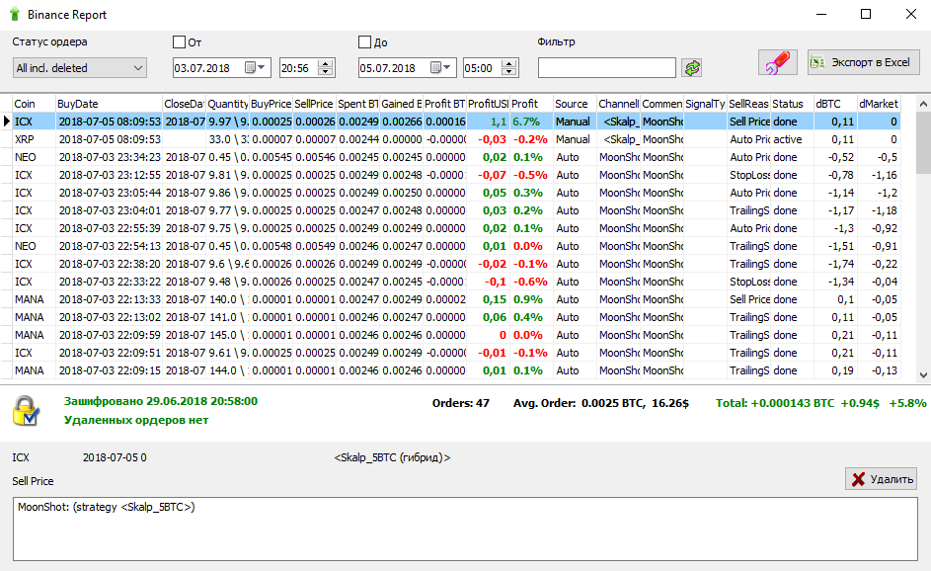Select MANA row bought at 22:13:33
This screenshot has width=931, height=571.
point(456,299)
